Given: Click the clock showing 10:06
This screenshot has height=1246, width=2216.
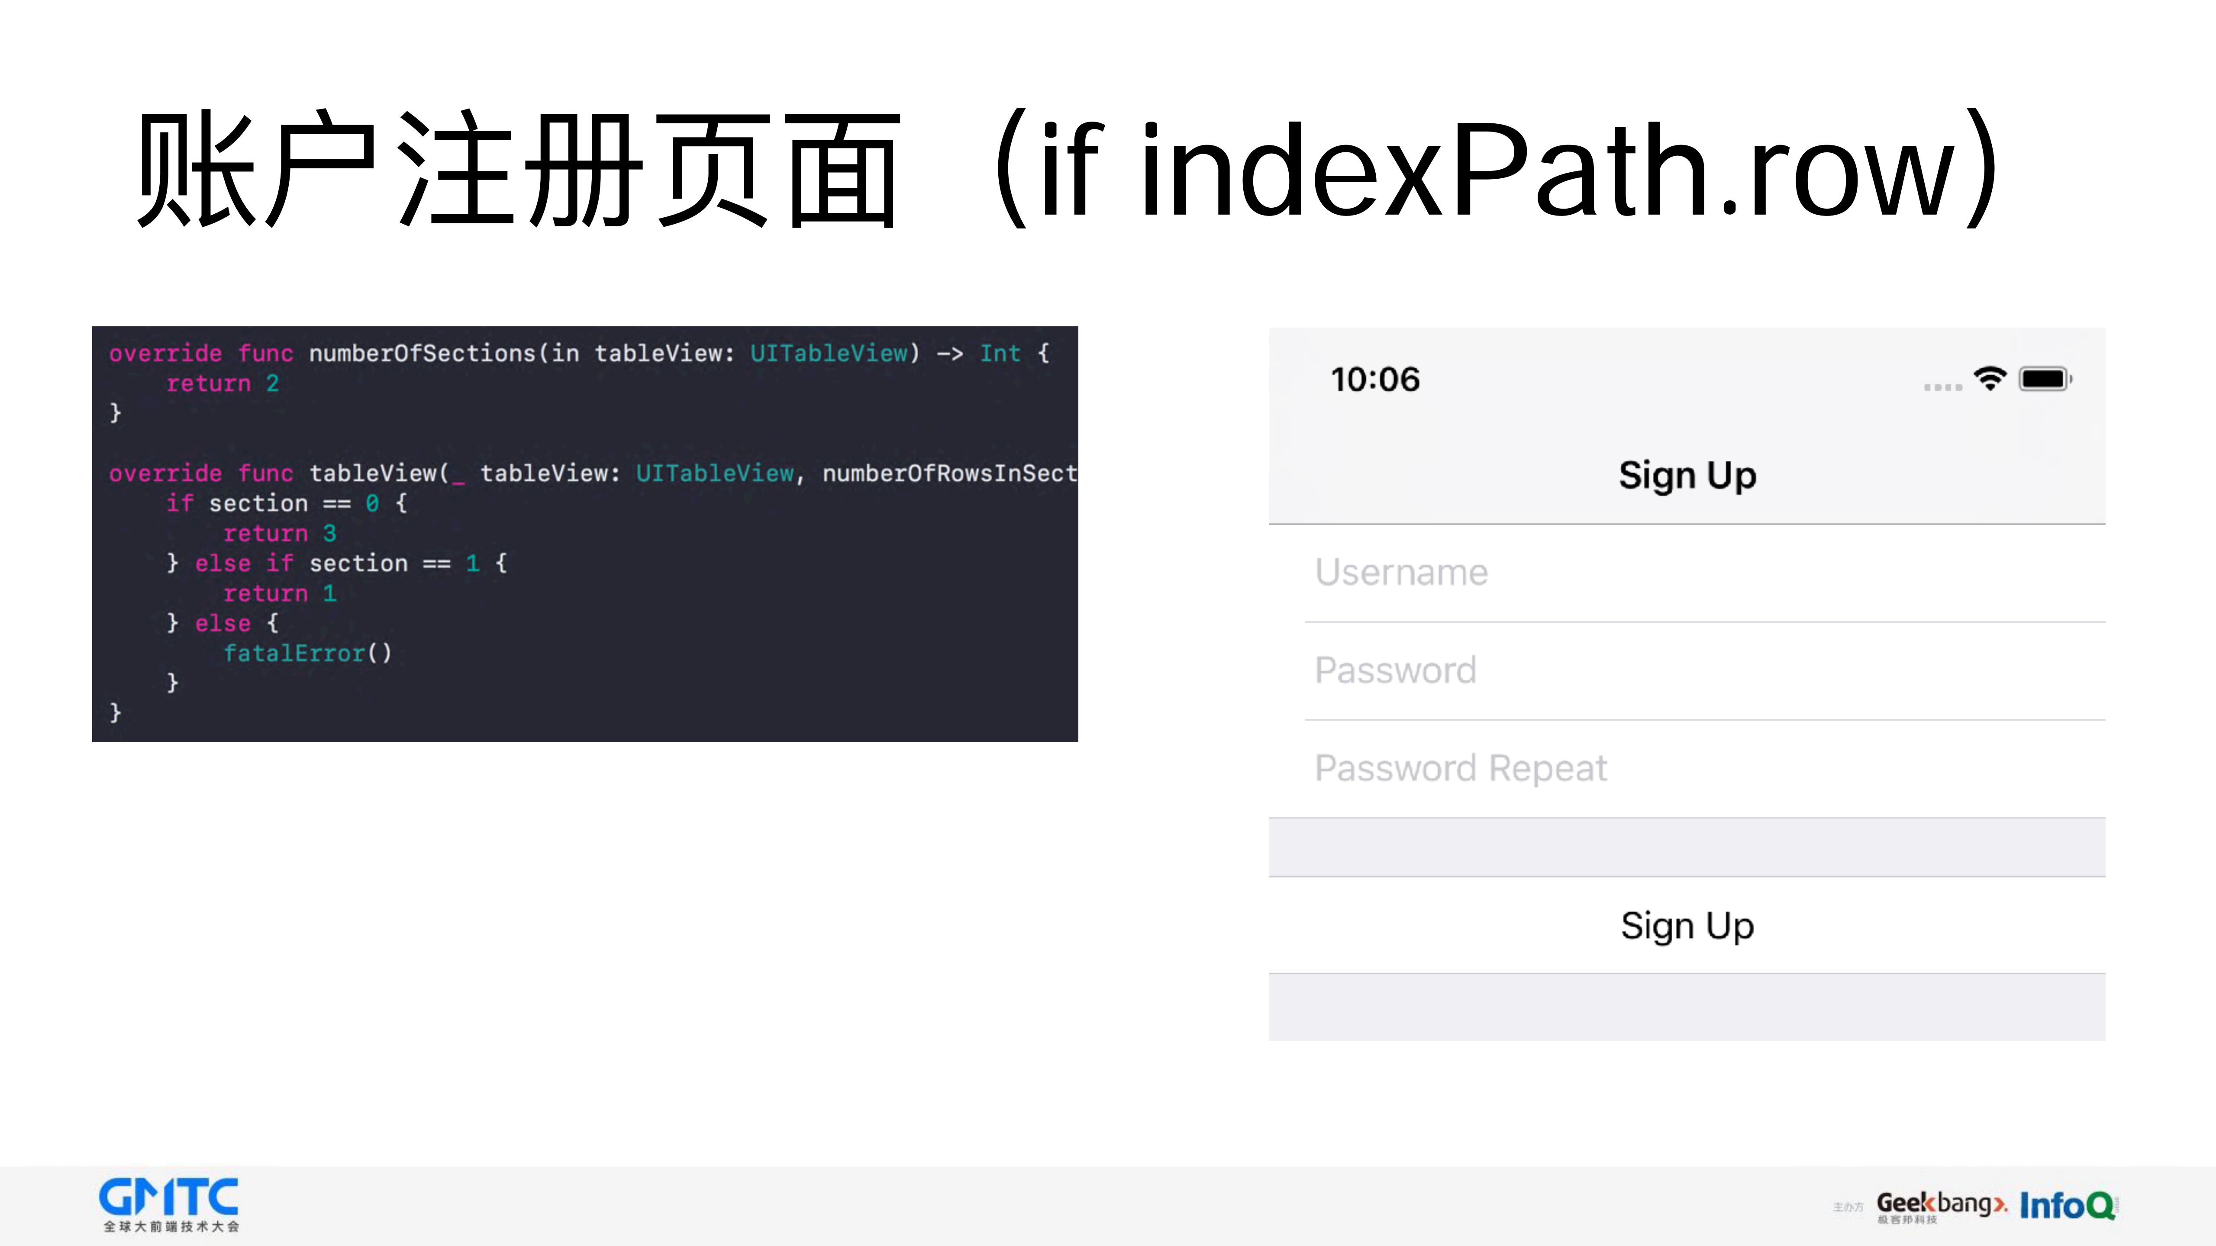Looking at the screenshot, I should pyautogui.click(x=1375, y=379).
